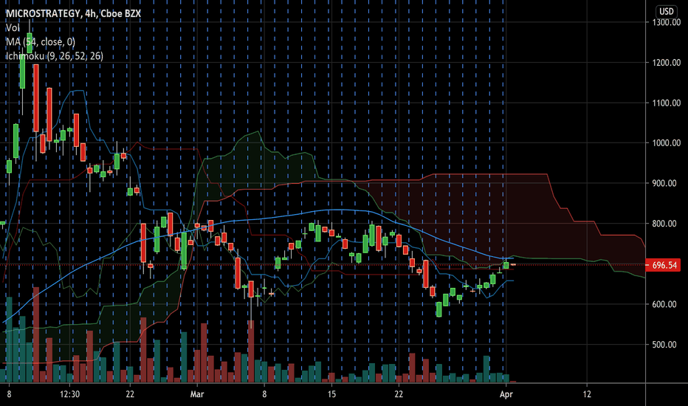Click the MICROSTRATEGY, 4h, Cboe BZX title
This screenshot has width=688, height=406.
pyautogui.click(x=73, y=13)
